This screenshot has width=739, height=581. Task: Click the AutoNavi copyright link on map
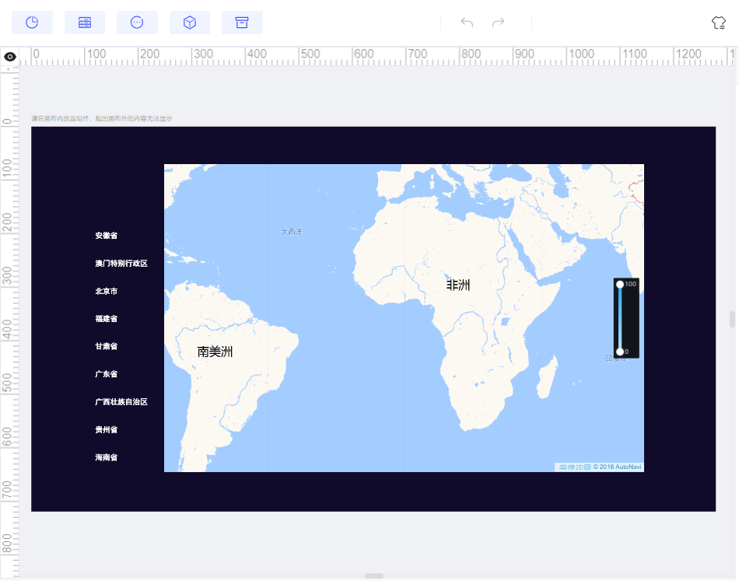pos(600,467)
